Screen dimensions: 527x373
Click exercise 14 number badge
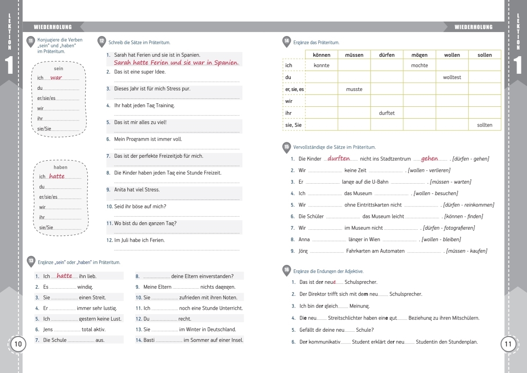click(x=287, y=41)
